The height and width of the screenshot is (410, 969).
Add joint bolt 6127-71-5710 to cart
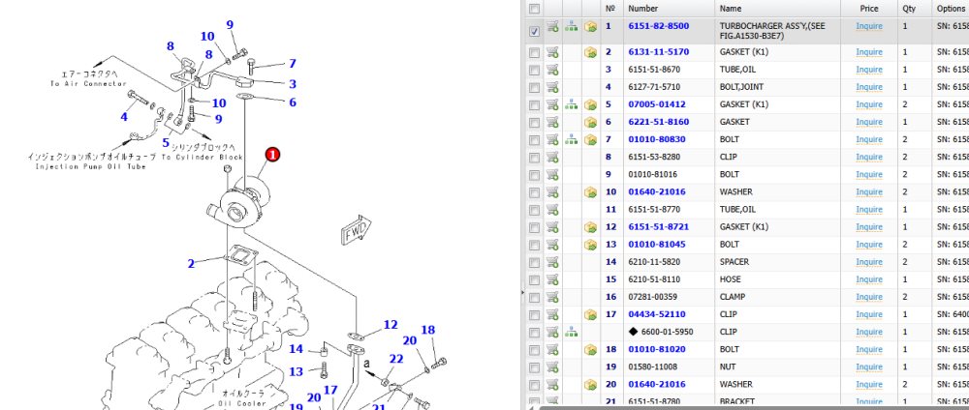tap(552, 87)
